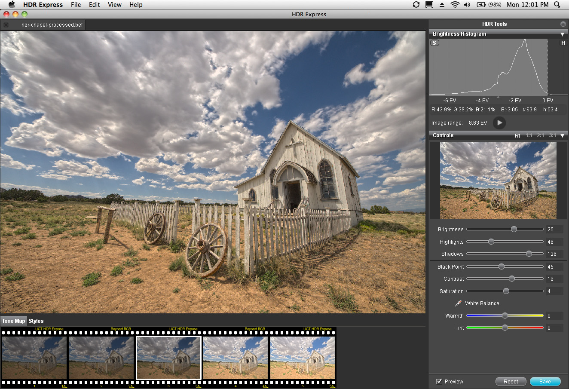This screenshot has height=389, width=569.
Task: Toggle the highlights clipping H indicator
Action: [x=563, y=43]
